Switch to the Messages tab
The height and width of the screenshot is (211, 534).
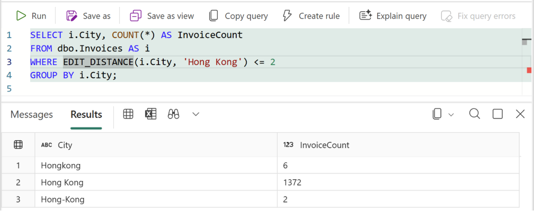(32, 115)
